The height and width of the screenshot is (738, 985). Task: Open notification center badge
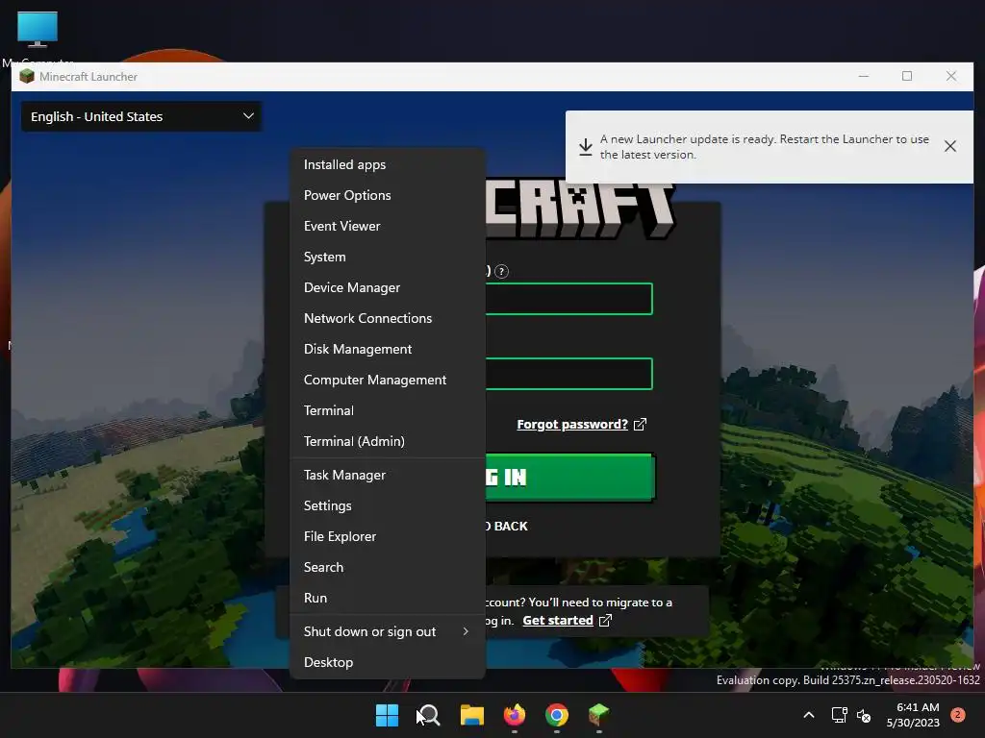(958, 715)
